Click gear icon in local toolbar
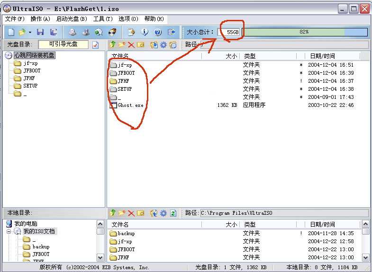Image resolution: width=372 pixels, height=272 pixels. 163,213
